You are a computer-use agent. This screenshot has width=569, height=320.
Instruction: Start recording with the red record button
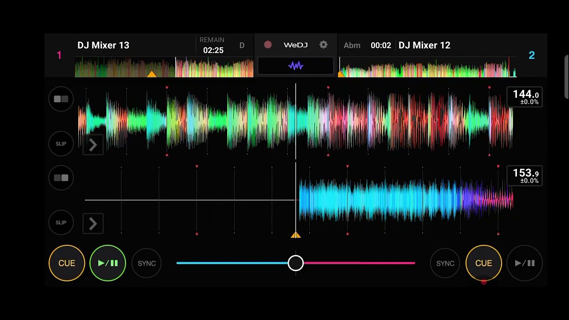tap(268, 44)
